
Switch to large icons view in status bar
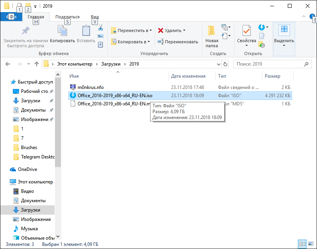point(310,244)
